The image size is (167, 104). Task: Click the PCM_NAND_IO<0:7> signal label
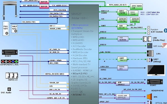coord(118,5)
